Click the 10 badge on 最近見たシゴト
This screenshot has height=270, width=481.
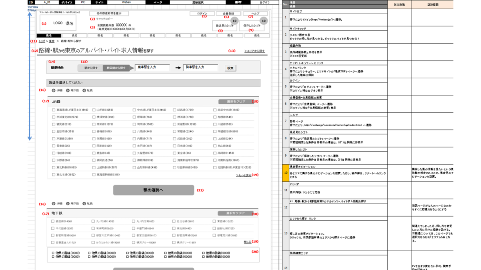pyautogui.click(x=234, y=21)
